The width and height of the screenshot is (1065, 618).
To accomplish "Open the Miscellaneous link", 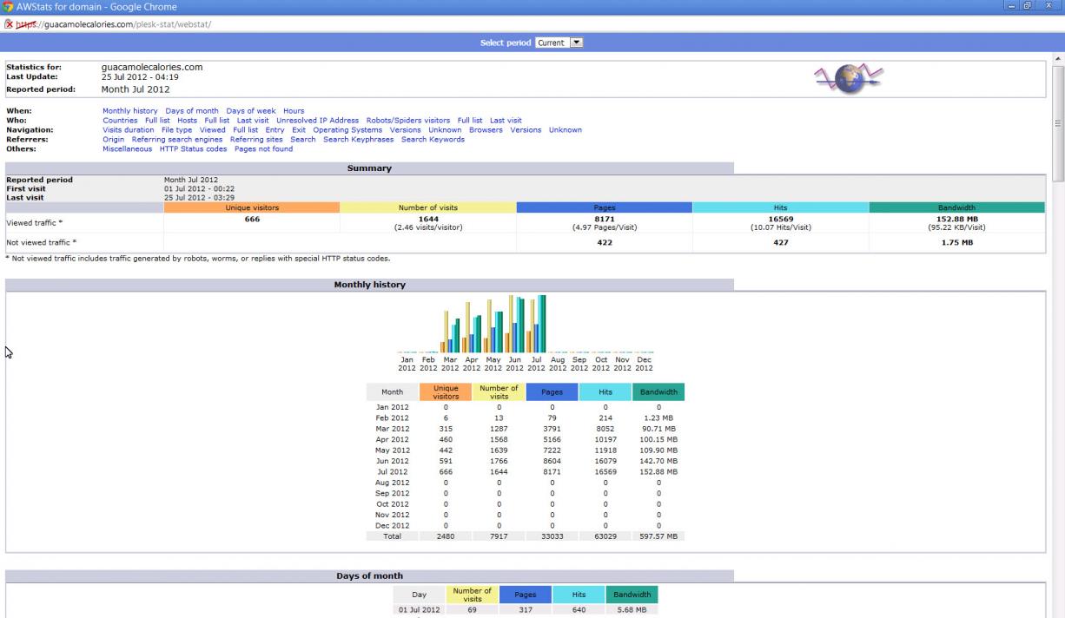I will (x=127, y=149).
